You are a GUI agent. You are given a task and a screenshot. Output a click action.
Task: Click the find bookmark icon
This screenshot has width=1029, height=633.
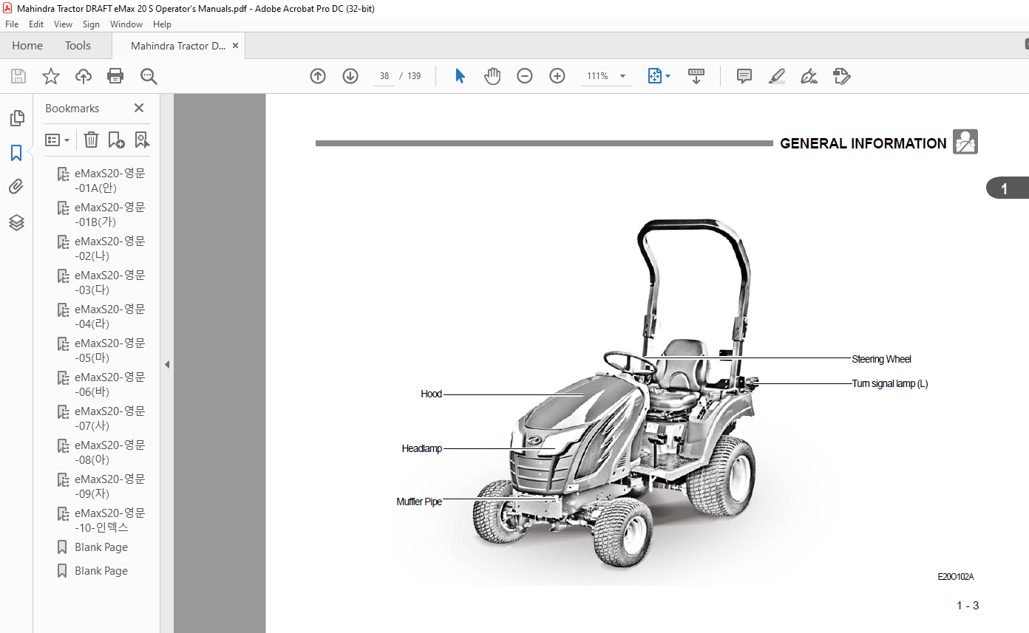(141, 140)
